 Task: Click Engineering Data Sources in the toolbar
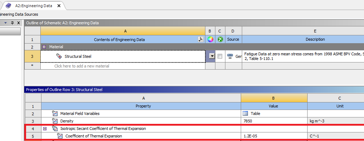19,14
